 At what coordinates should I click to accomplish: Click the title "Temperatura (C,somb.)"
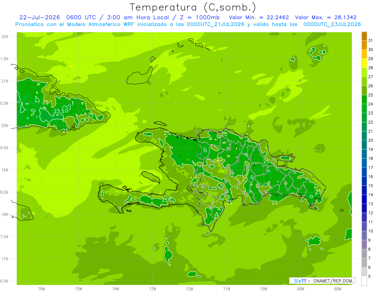click(x=193, y=7)
